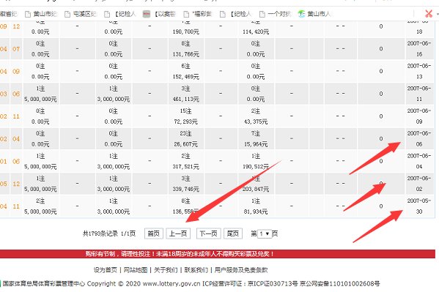This screenshot has height=292, width=439.
Task: Click the 下一页 next page button
Action: pyautogui.click(x=209, y=233)
